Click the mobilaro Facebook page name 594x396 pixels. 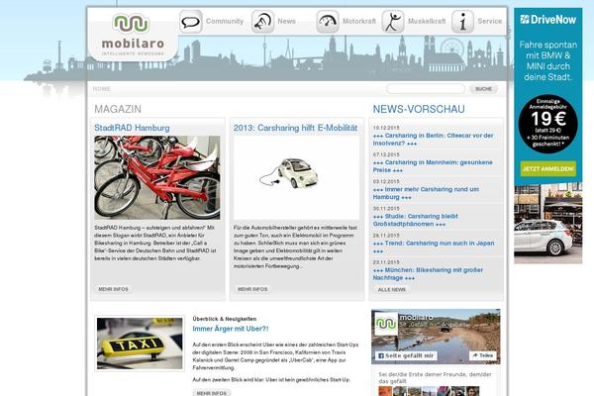pos(416,317)
